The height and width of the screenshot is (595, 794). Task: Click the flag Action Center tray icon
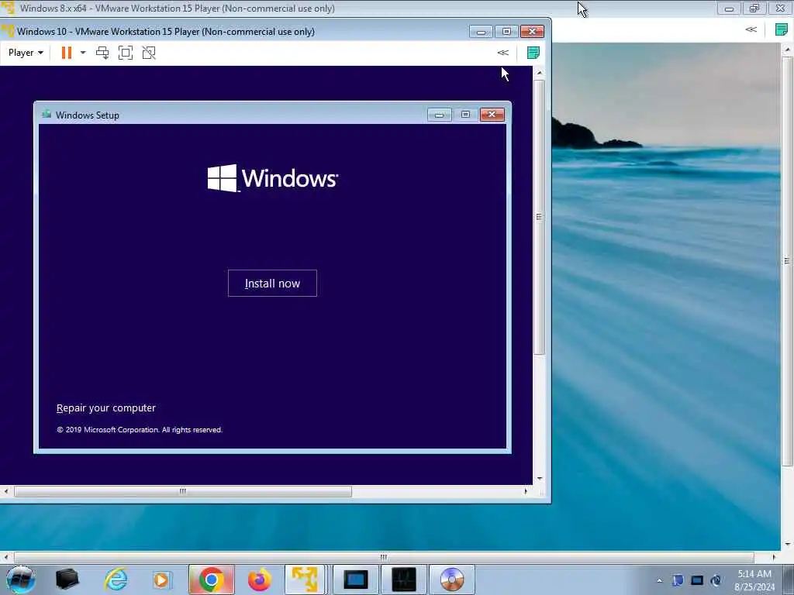(x=678, y=580)
